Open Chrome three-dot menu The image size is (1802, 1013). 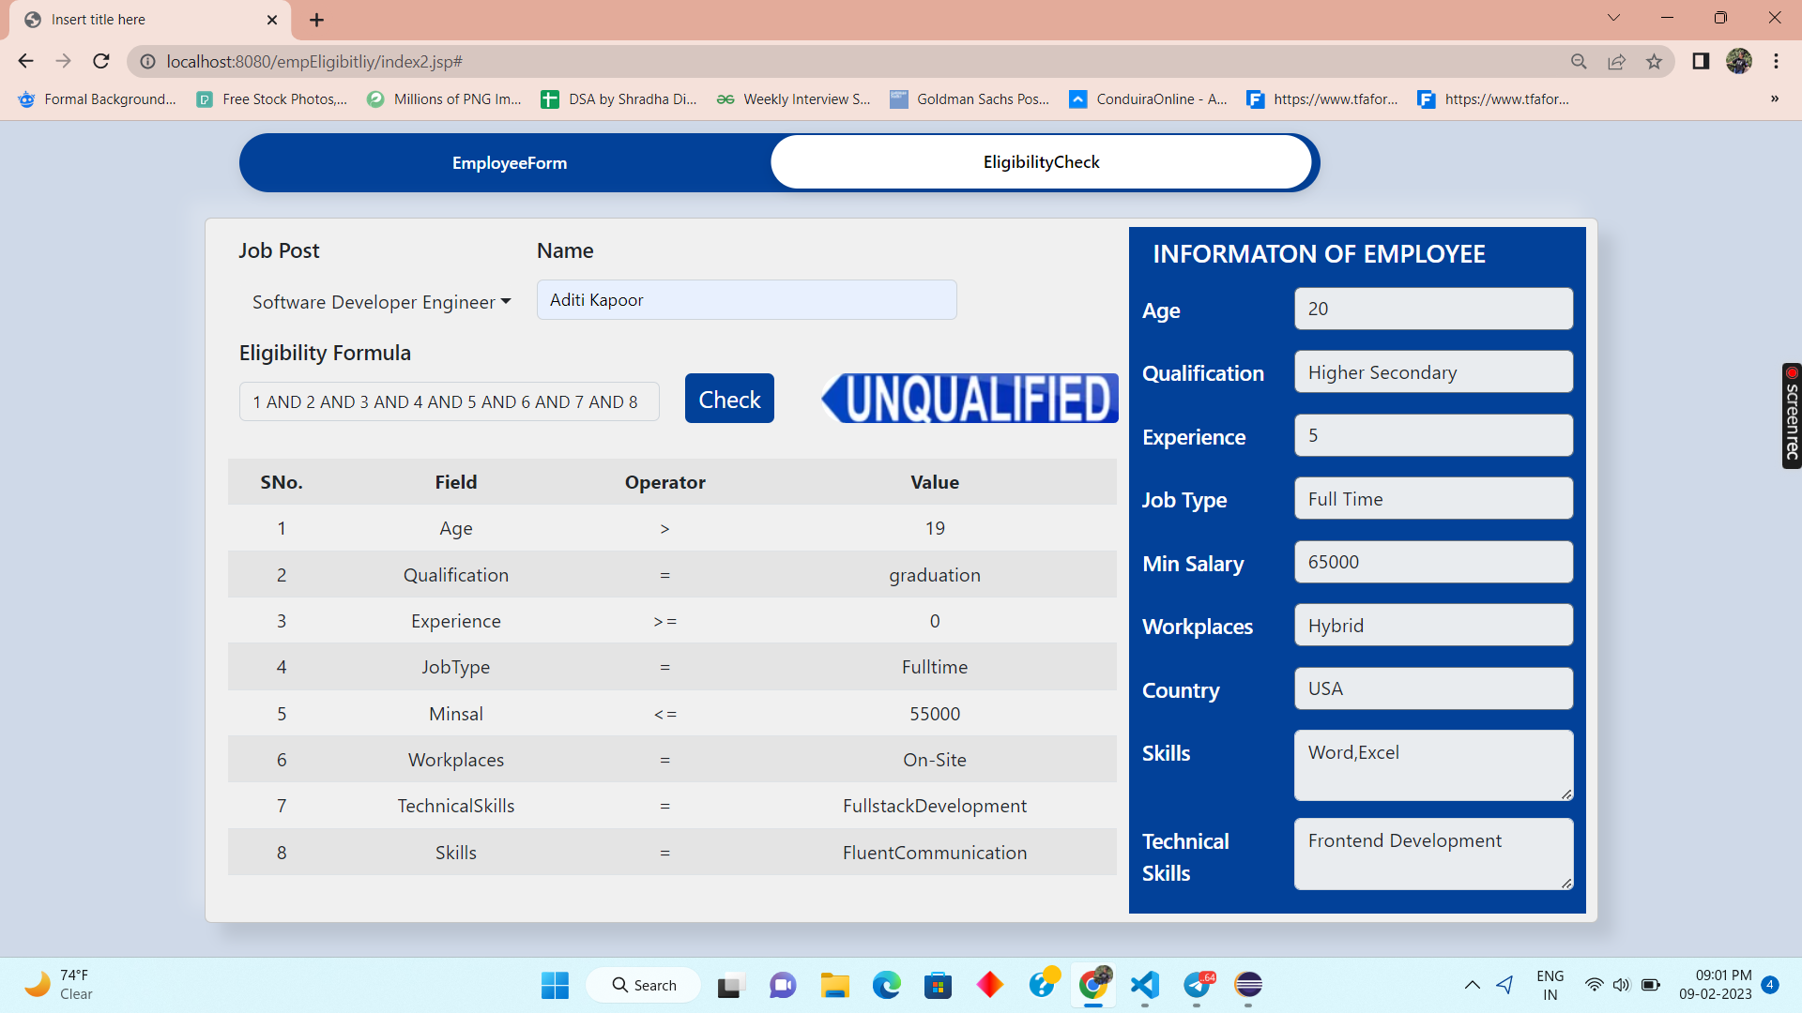click(1776, 61)
